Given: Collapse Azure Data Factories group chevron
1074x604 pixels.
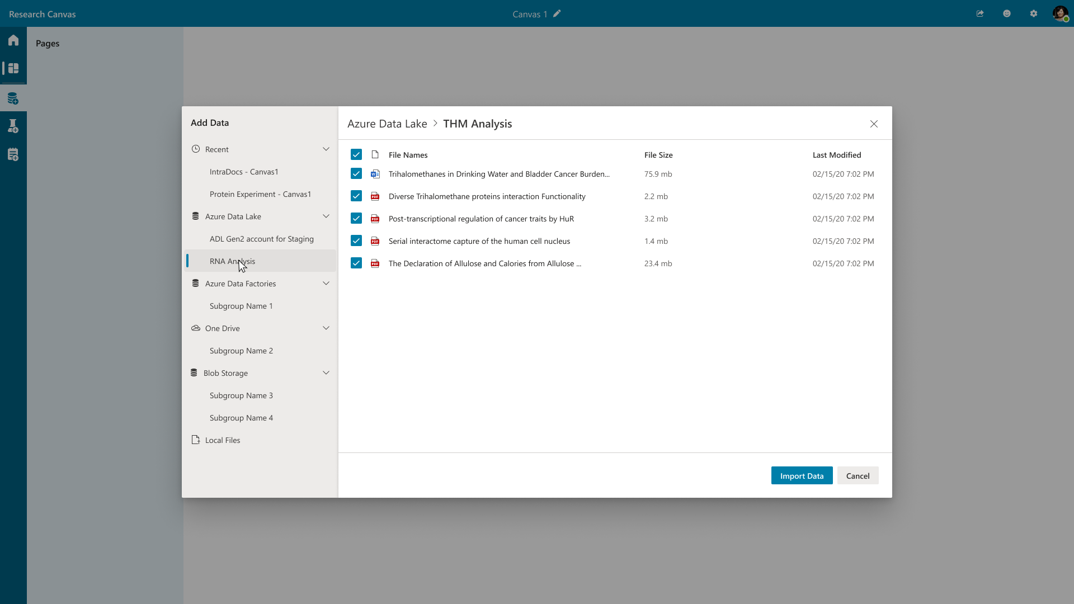Looking at the screenshot, I should [326, 284].
